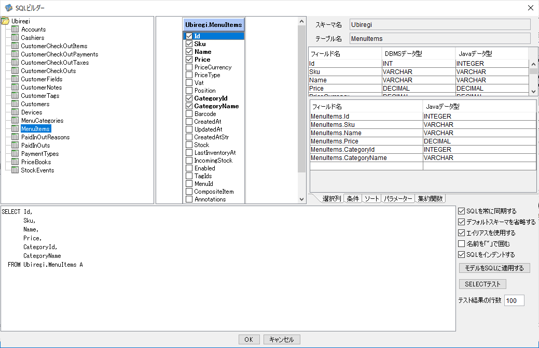Uncheck the Price column checkbox

pos(189,60)
